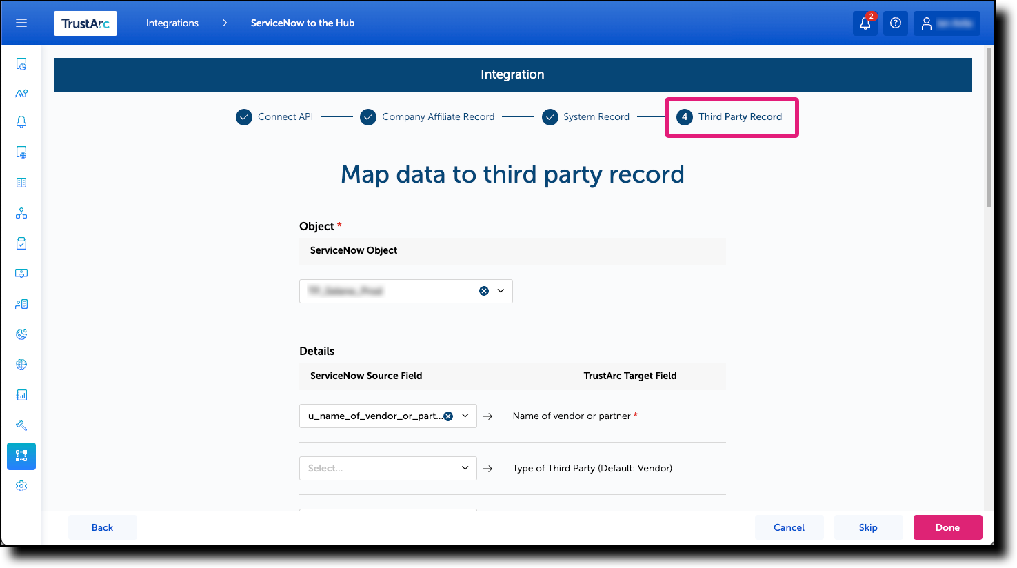Click the reports book sidebar icon
The height and width of the screenshot is (568, 1017).
pyautogui.click(x=21, y=394)
